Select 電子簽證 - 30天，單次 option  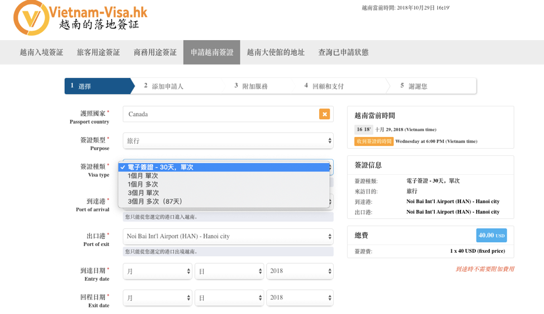click(x=161, y=167)
